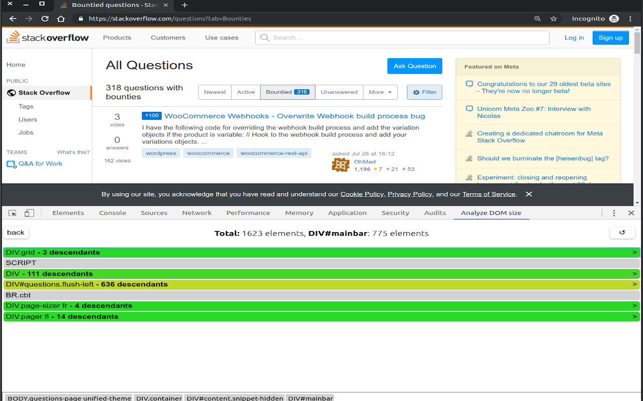Image resolution: width=643 pixels, height=401 pixels.
Task: Click the Filter button with gear icon
Action: click(x=424, y=92)
